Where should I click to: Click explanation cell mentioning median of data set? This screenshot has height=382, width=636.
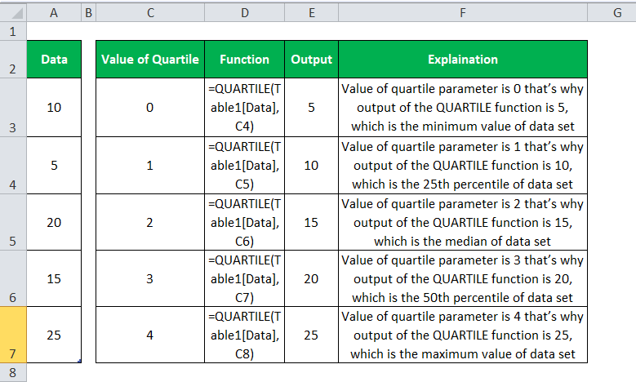tap(463, 221)
